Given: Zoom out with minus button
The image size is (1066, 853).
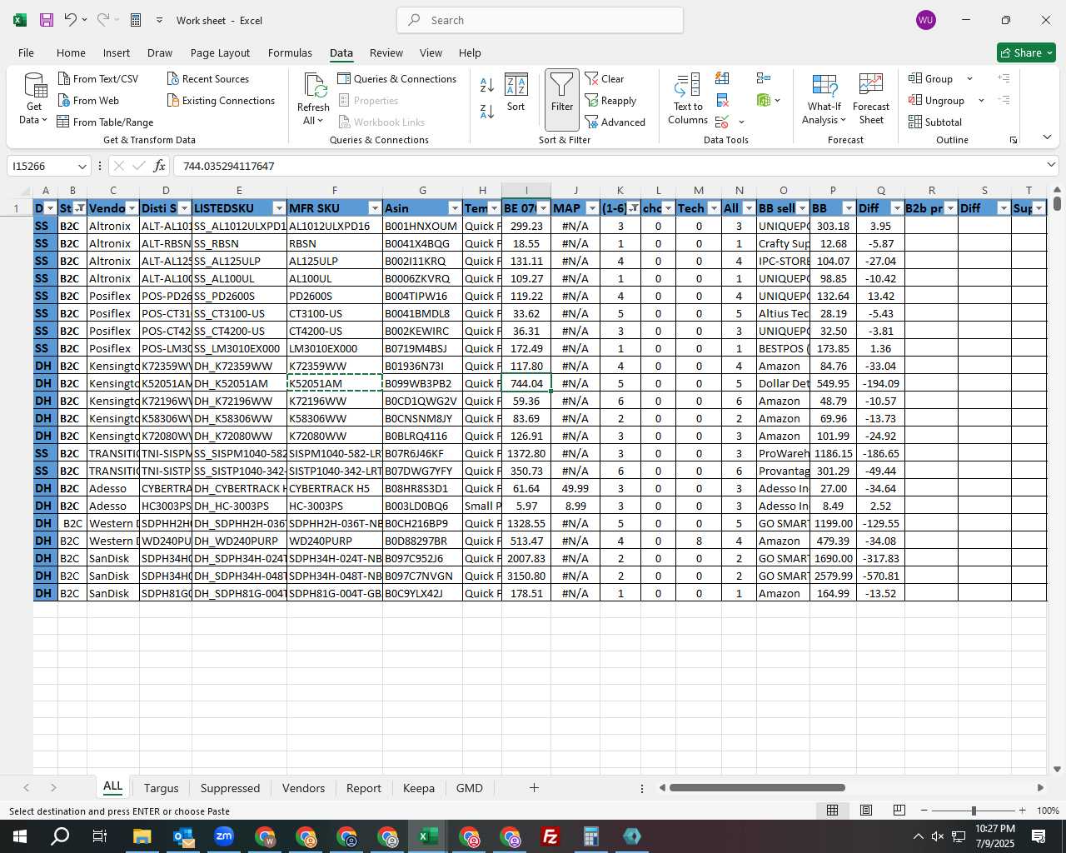Looking at the screenshot, I should click(x=924, y=811).
